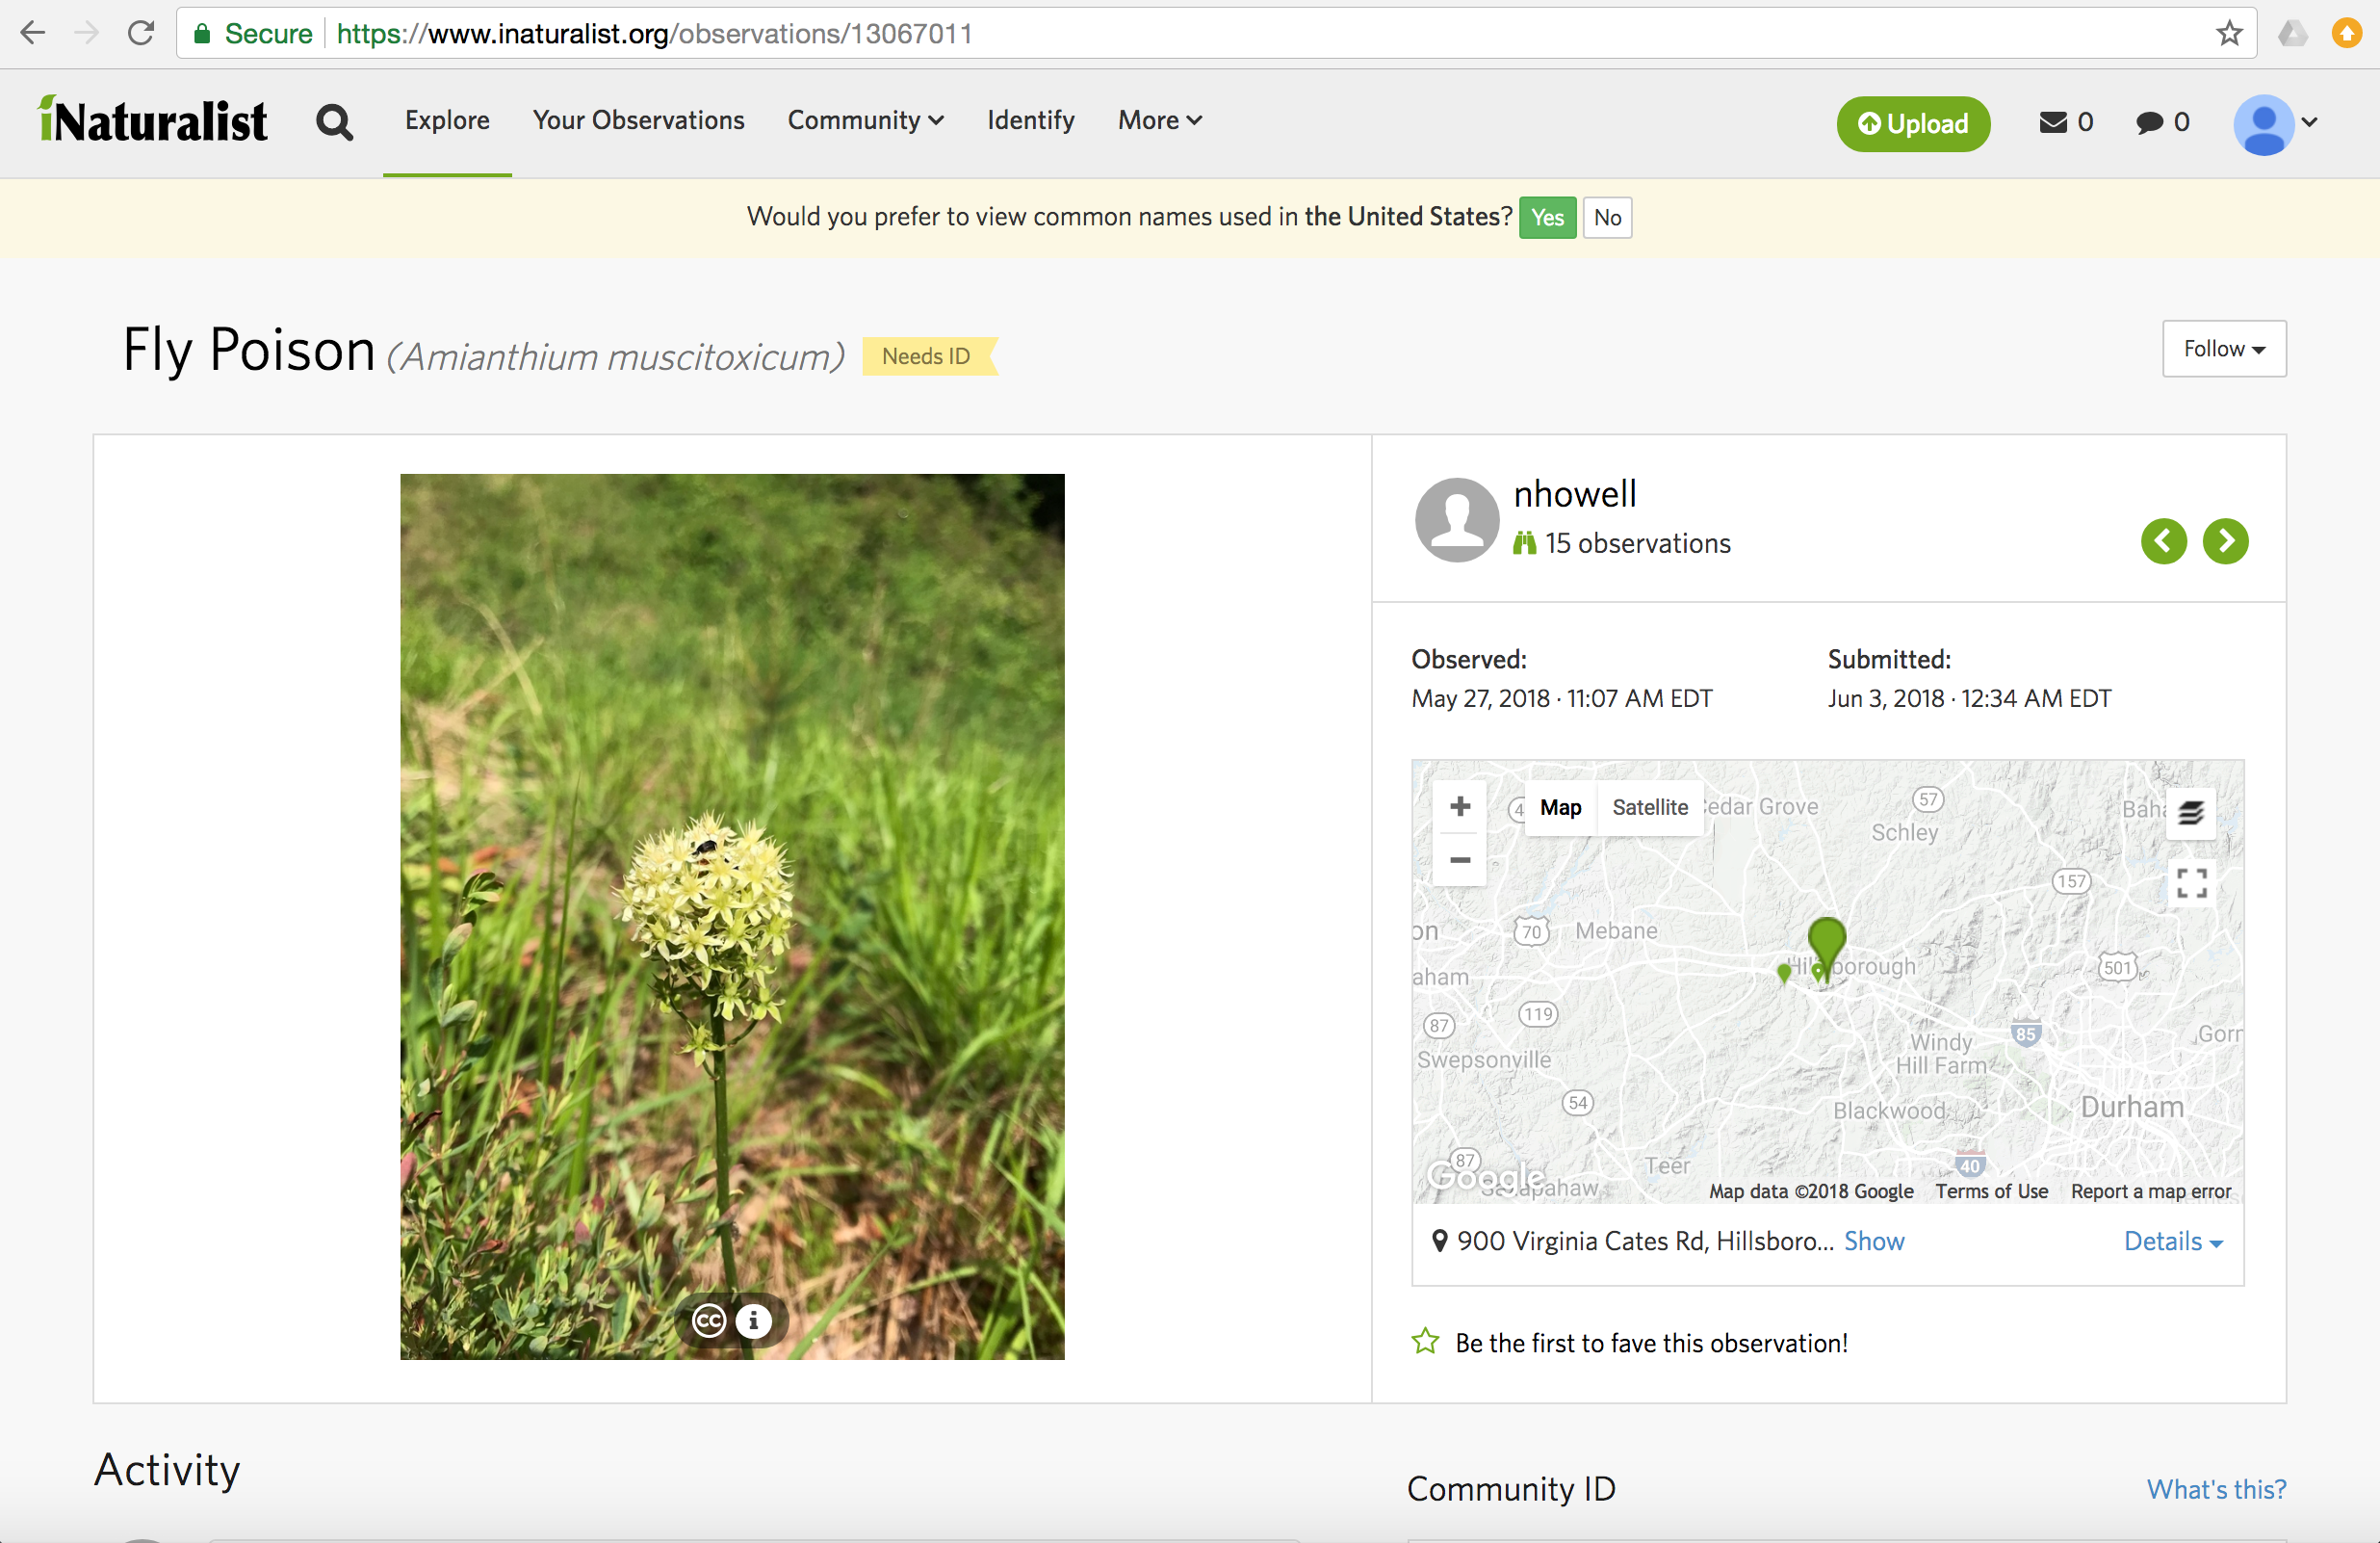This screenshot has height=1543, width=2380.
Task: Click the browser back arrow
Action: 33,33
